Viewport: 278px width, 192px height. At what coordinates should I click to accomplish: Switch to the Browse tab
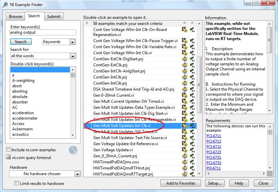pos(16,17)
